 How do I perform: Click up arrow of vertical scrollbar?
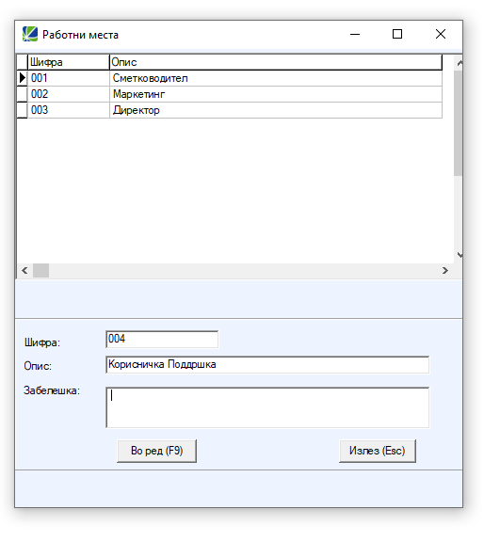click(460, 63)
